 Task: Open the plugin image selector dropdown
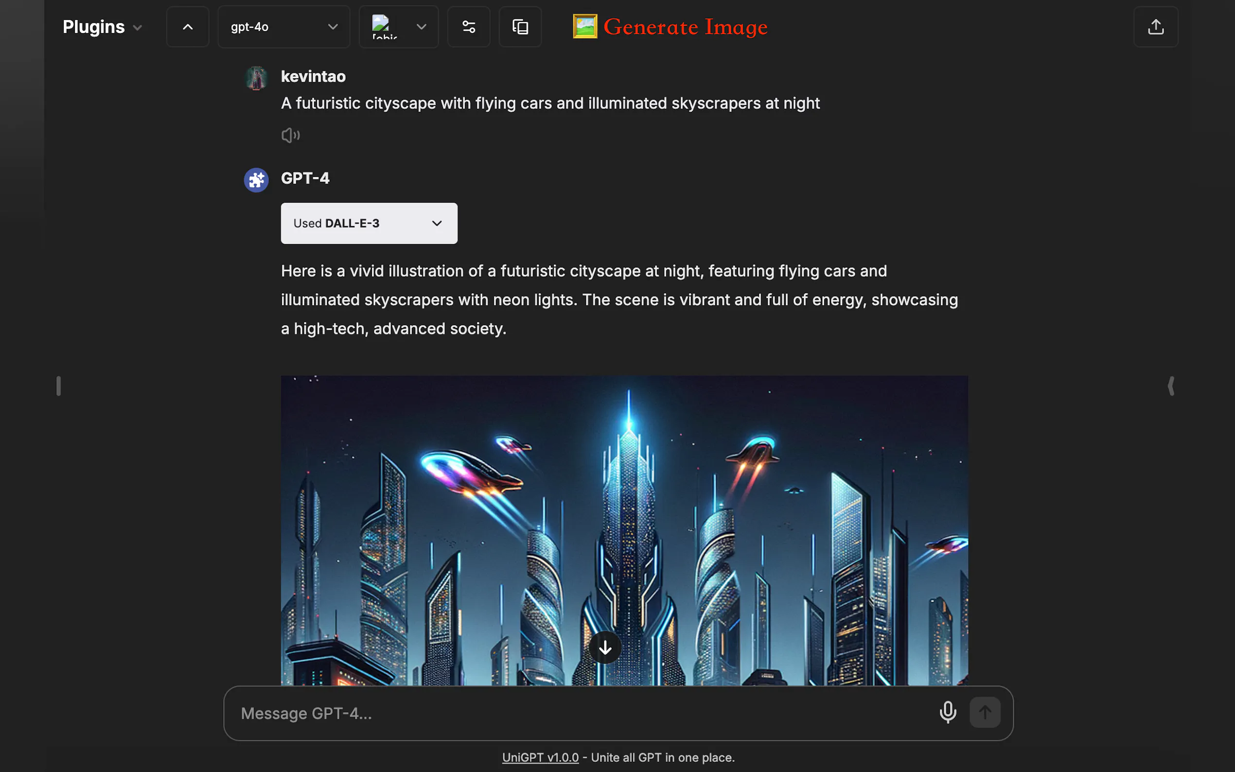pos(398,27)
